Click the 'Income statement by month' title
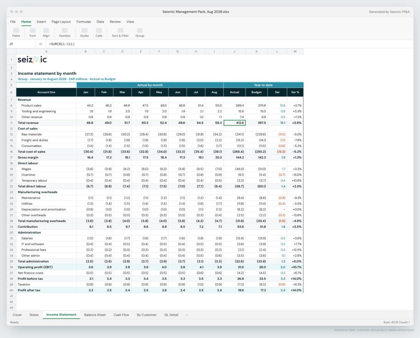The width and height of the screenshot is (420, 338). pyautogui.click(x=47, y=73)
